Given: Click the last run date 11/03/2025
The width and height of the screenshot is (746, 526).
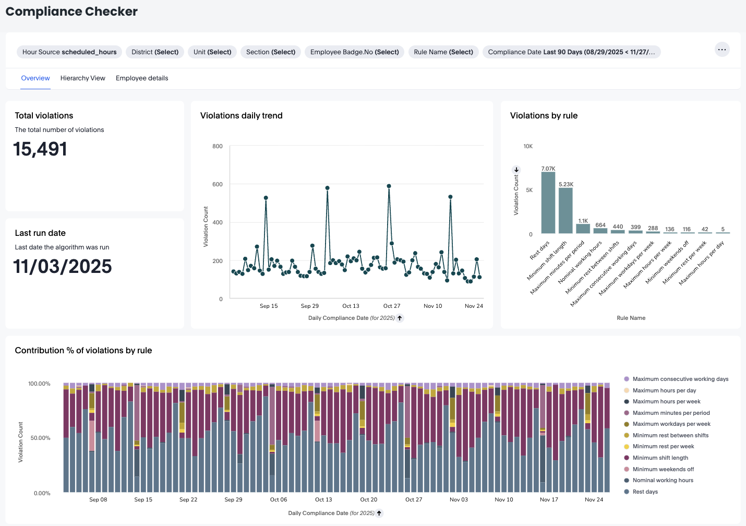Looking at the screenshot, I should point(63,267).
